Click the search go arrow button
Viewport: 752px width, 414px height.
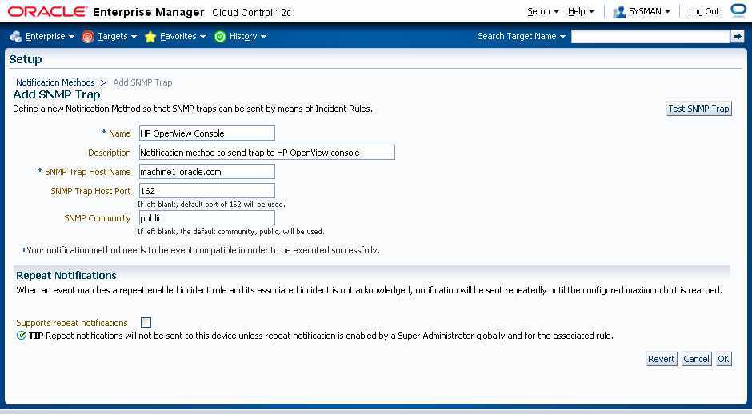pyautogui.click(x=737, y=36)
